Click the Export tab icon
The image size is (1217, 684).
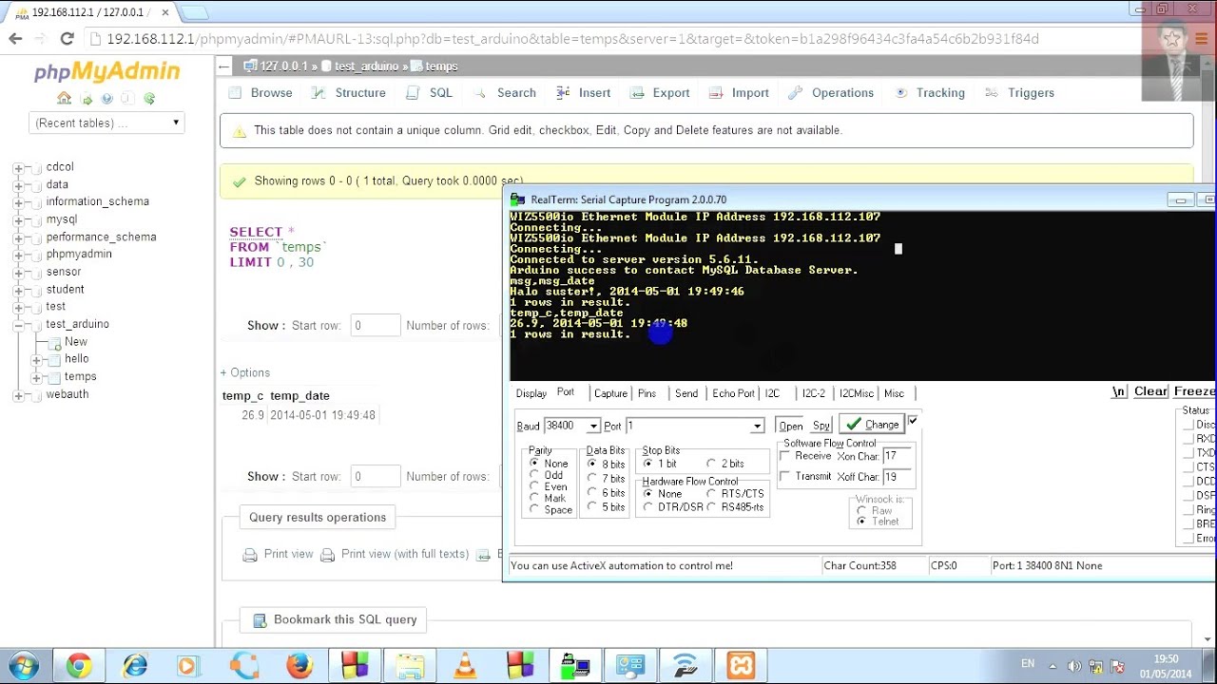[636, 92]
